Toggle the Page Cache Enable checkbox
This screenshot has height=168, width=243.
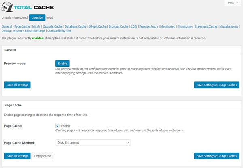[x=57, y=126]
